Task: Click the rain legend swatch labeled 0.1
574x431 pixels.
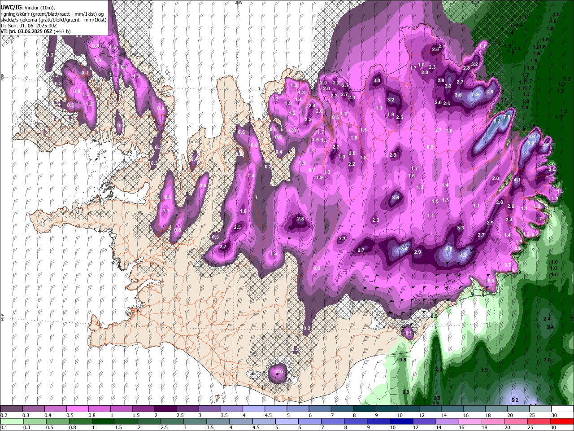Action: pyautogui.click(x=12, y=421)
